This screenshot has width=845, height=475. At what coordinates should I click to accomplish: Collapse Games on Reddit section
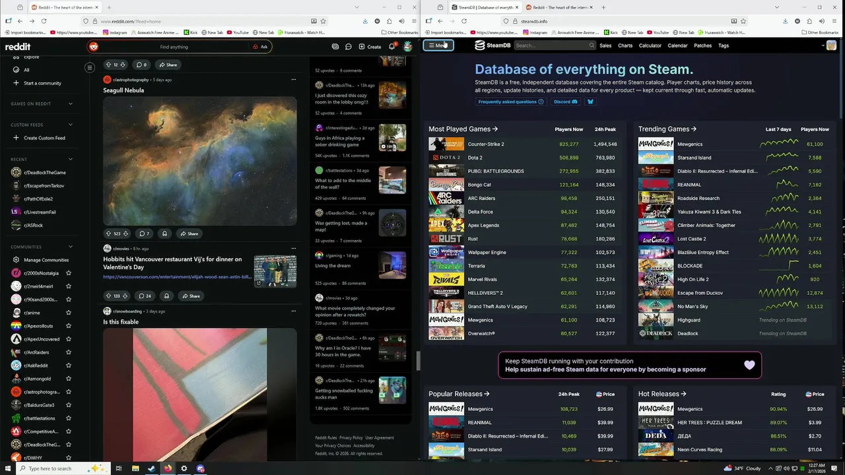[x=70, y=104]
